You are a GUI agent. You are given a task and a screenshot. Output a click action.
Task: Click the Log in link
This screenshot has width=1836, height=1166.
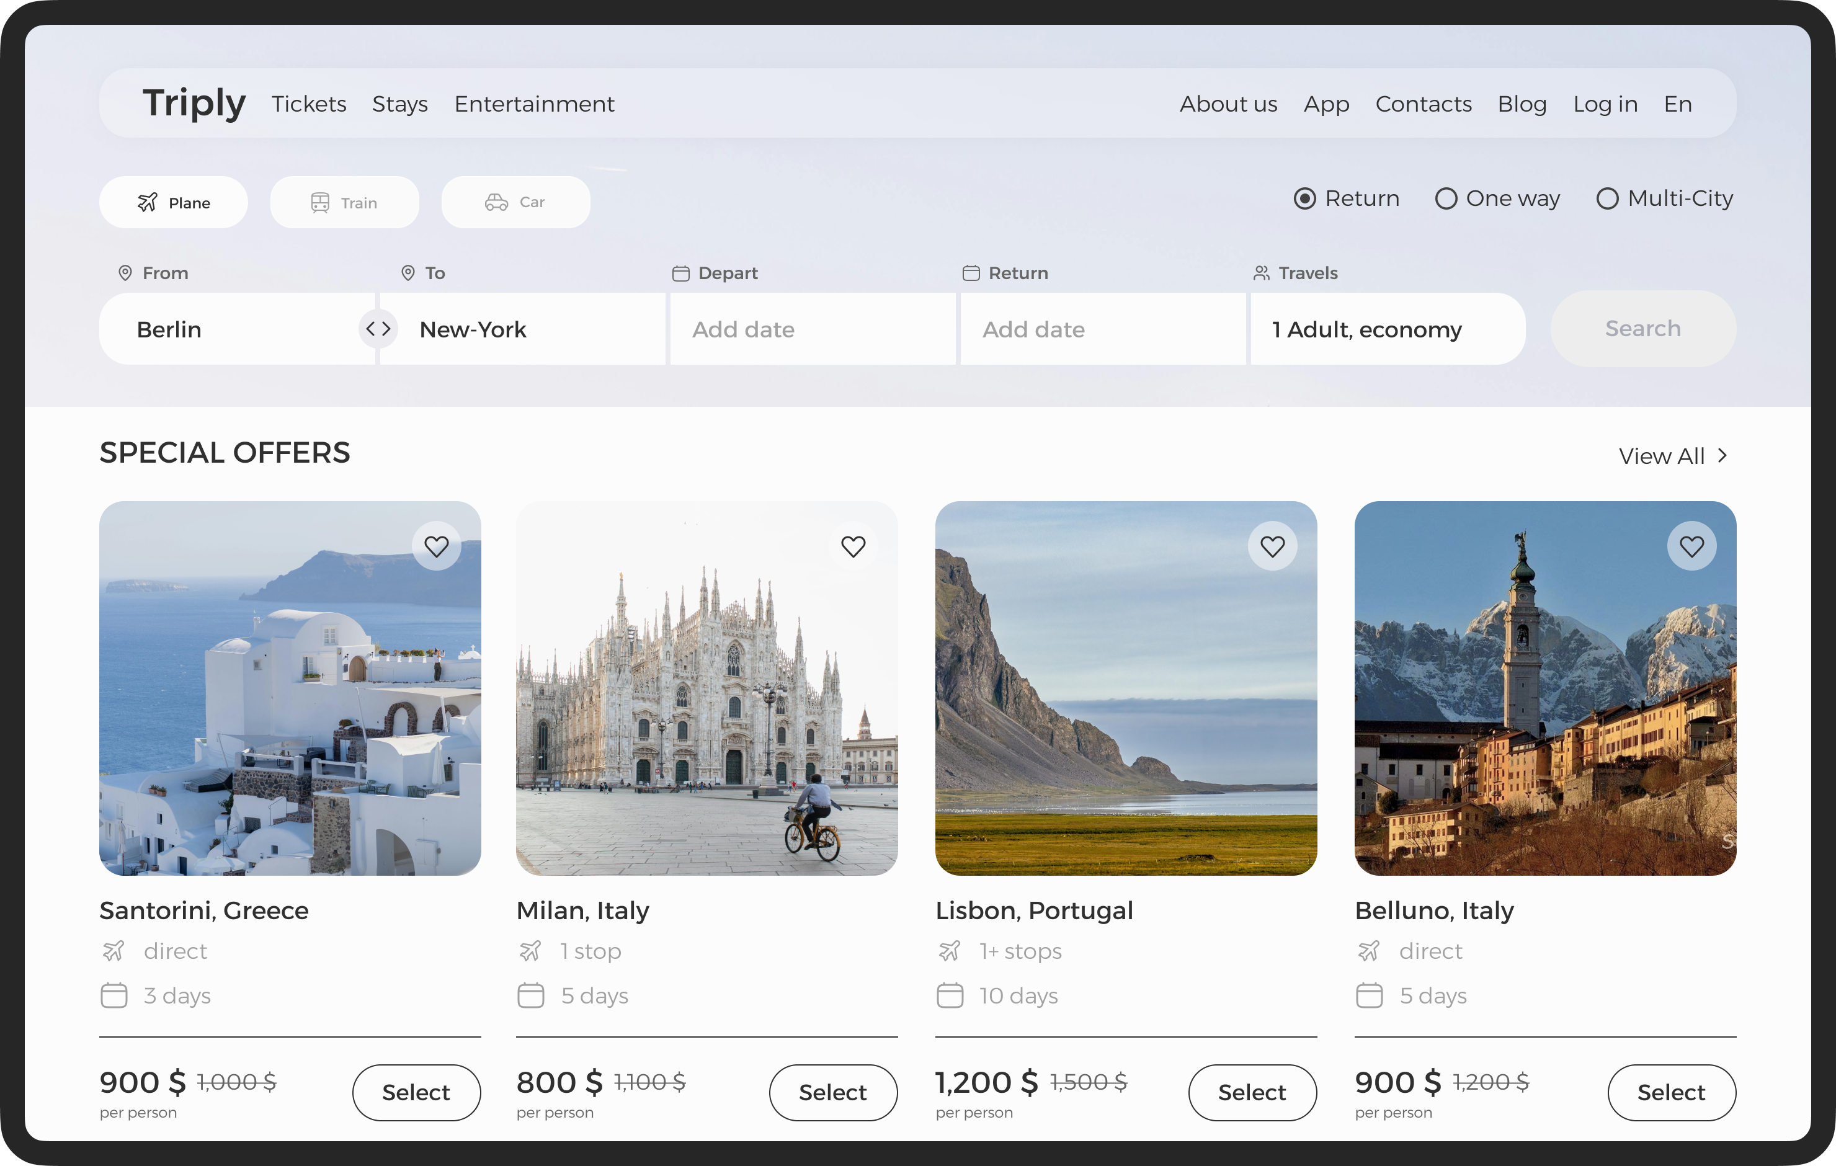click(x=1605, y=104)
